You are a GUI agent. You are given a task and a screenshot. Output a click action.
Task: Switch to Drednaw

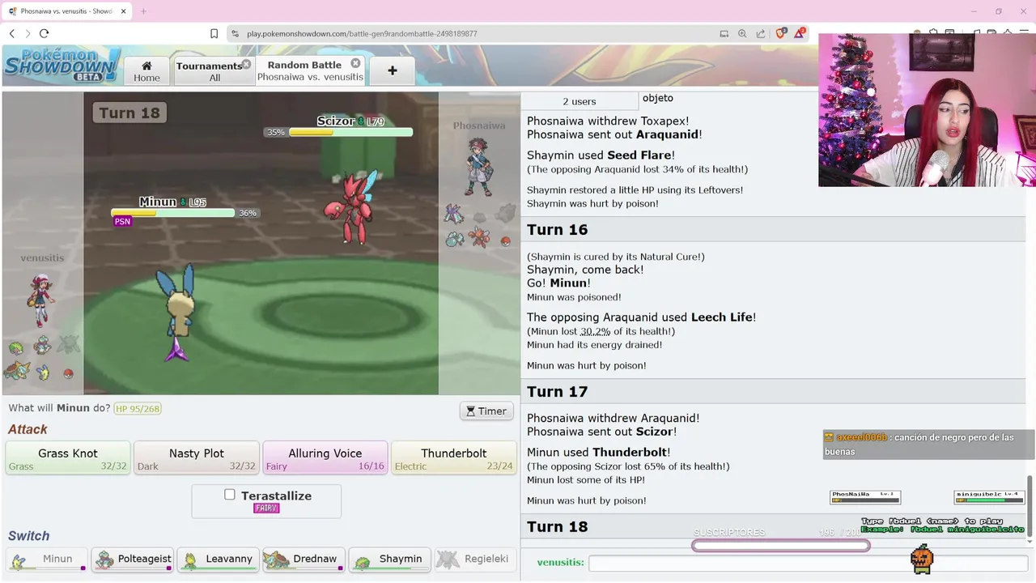tap(304, 559)
